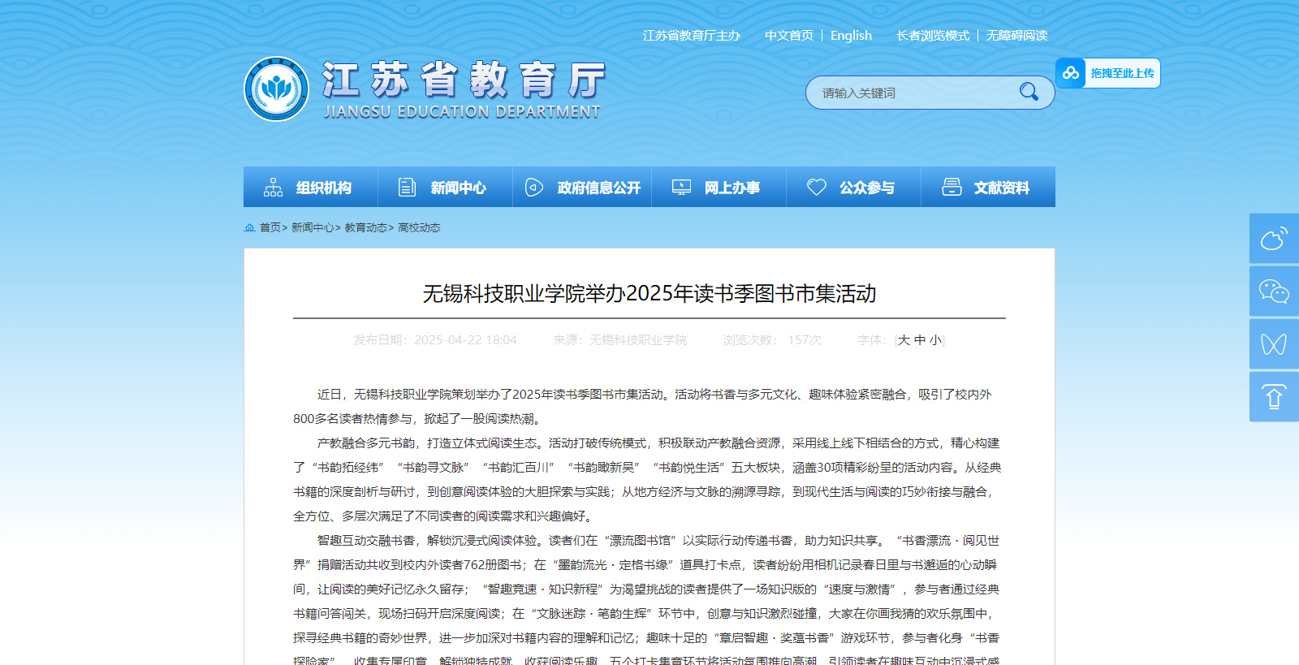Set font size to 大 (large)

coord(904,340)
